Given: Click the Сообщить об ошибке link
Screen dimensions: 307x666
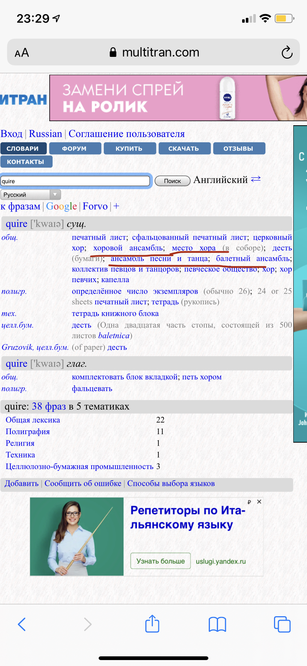Looking at the screenshot, I should 83,484.
